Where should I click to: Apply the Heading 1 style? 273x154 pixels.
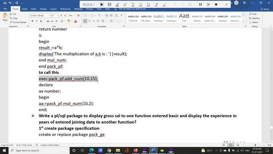(159, 18)
